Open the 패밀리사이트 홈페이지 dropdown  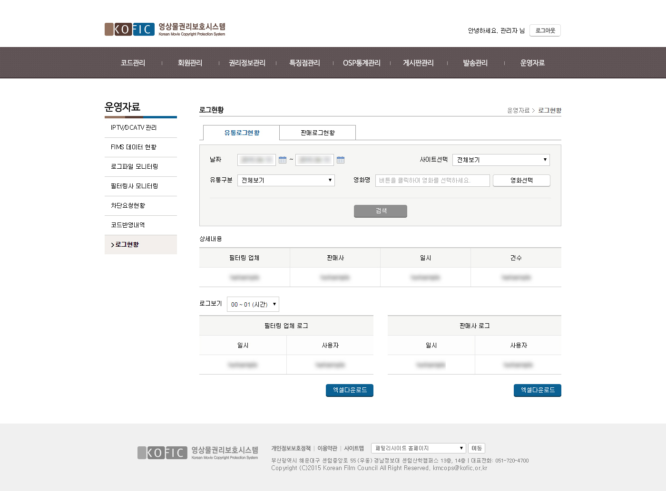point(418,448)
